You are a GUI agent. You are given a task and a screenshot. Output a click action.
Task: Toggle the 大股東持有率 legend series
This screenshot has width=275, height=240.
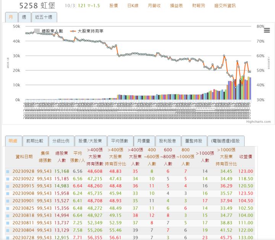87,31
